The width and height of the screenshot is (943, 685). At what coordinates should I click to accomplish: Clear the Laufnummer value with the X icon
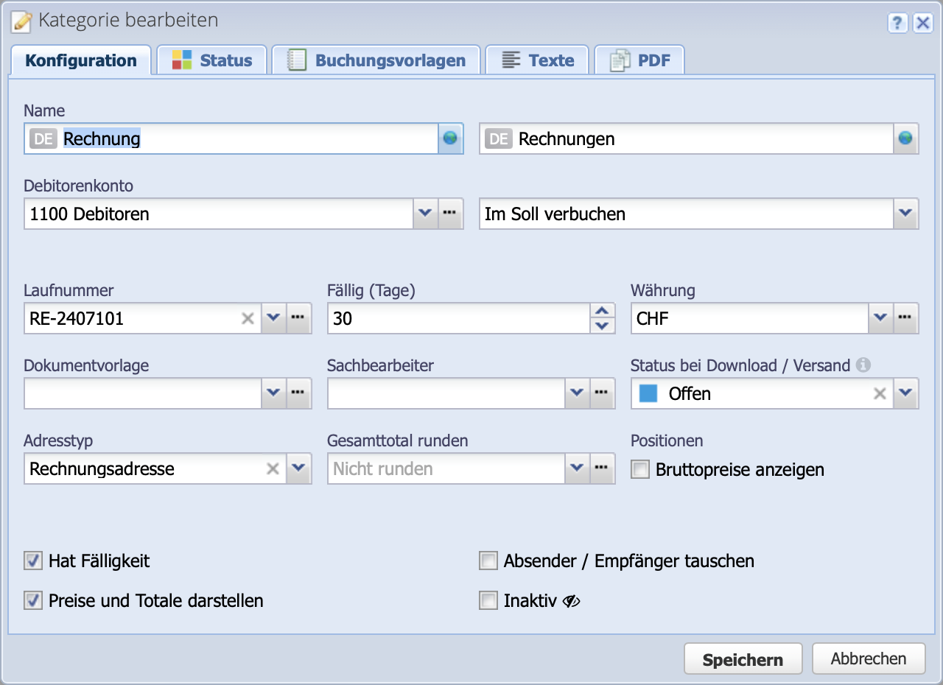248,318
